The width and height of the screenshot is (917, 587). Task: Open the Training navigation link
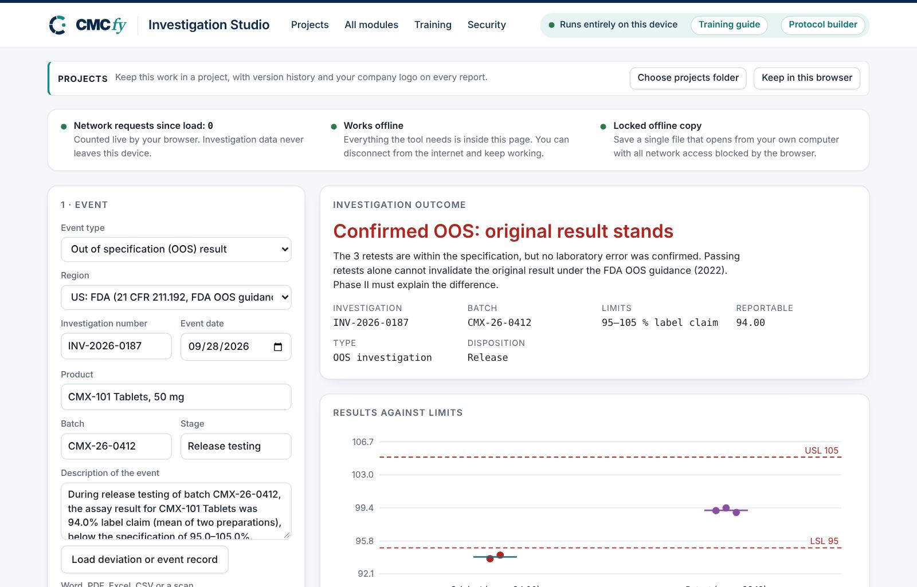point(433,25)
